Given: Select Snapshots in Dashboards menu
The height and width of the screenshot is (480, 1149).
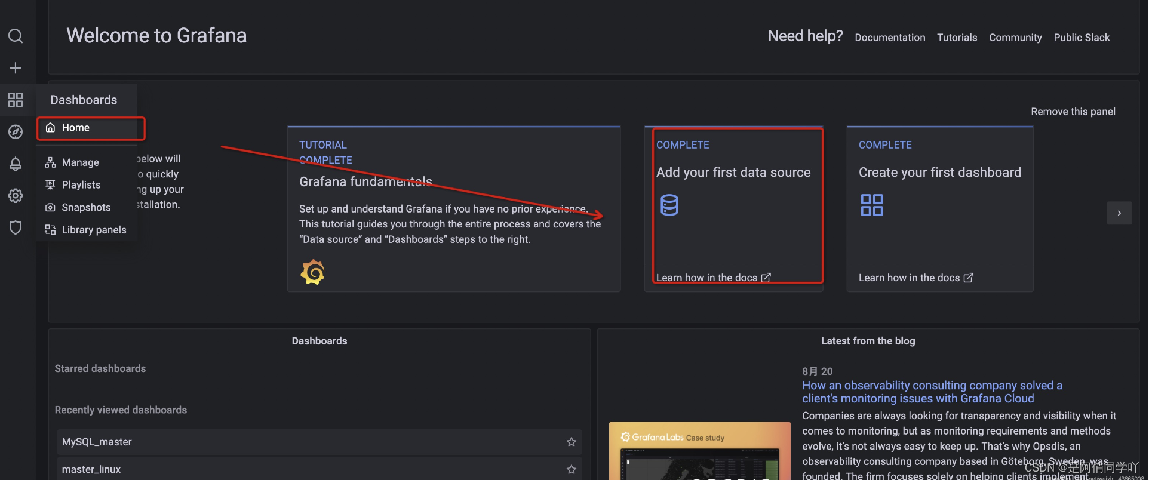Looking at the screenshot, I should coord(87,207).
